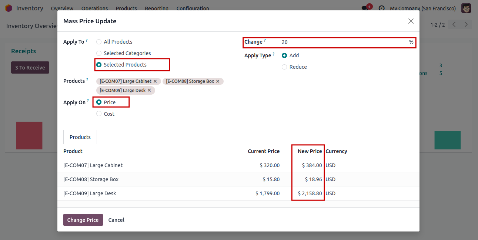Open the discuss messages icon
Screen dimensions: 478x240
click(365, 8)
